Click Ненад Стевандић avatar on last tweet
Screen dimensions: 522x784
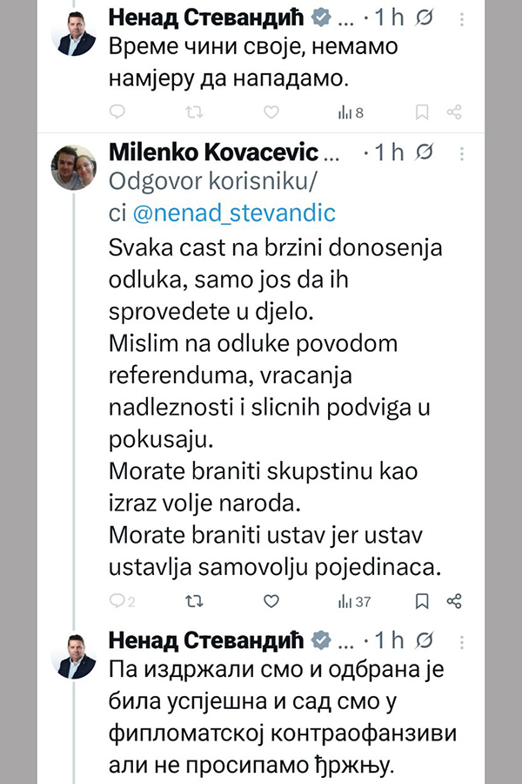pyautogui.click(x=73, y=655)
